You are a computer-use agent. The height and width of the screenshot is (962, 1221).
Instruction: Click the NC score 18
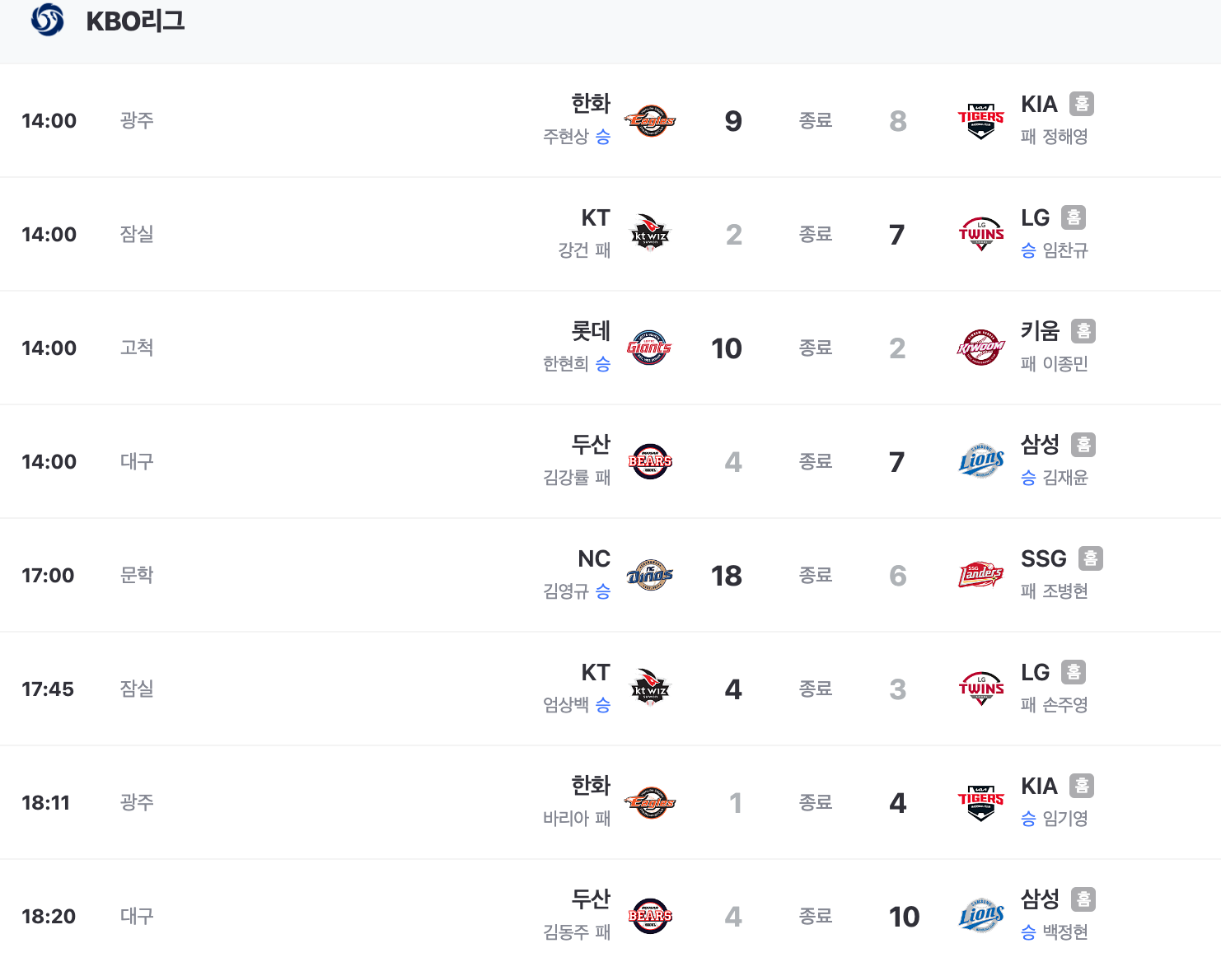(727, 576)
